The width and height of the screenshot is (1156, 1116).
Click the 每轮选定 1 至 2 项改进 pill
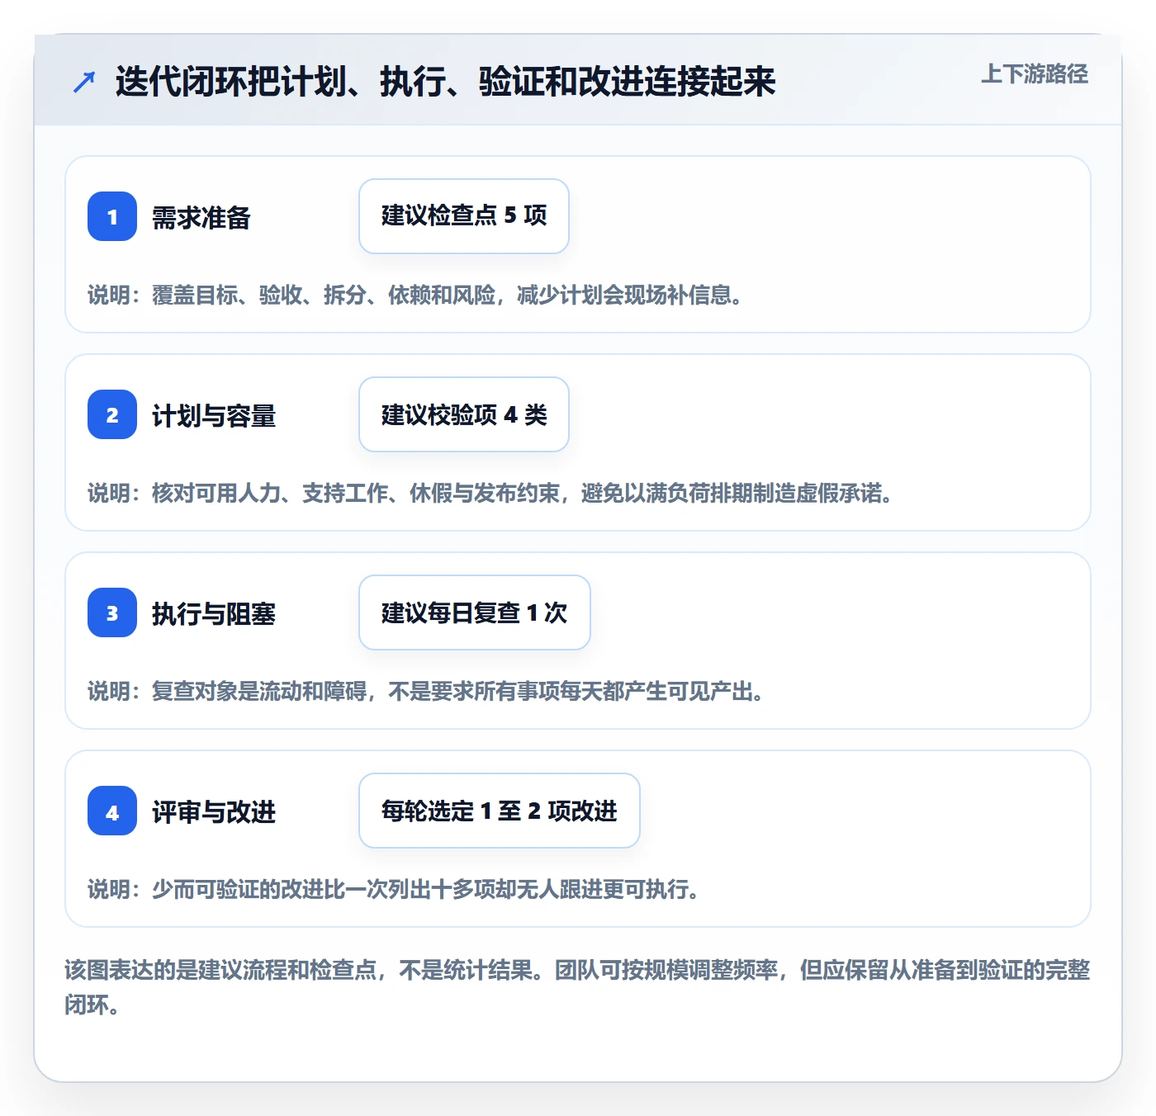coord(500,811)
